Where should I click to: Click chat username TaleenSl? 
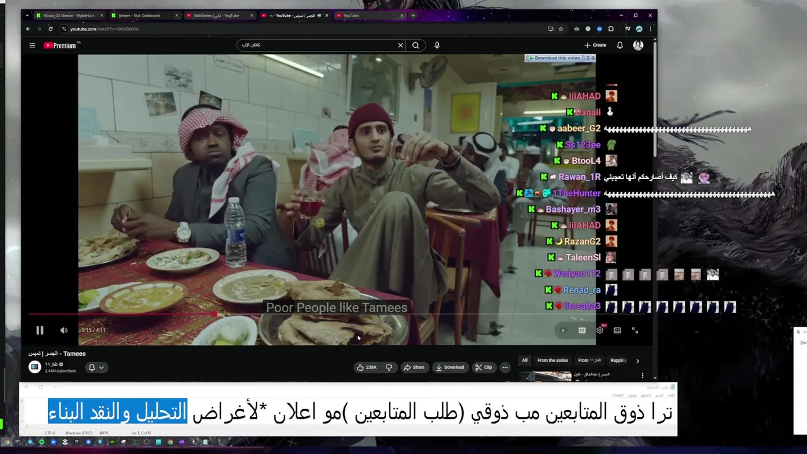point(583,258)
